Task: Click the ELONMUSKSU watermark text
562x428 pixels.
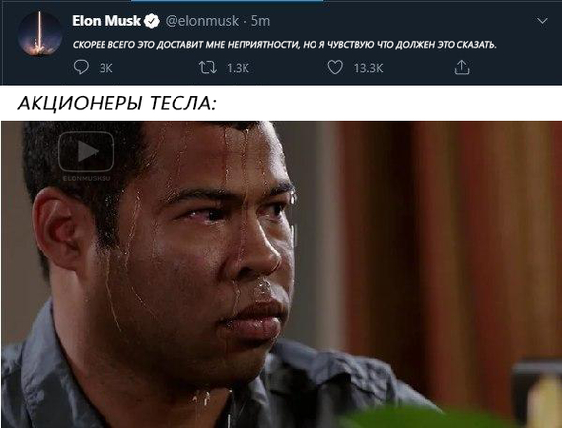Action: (x=87, y=178)
